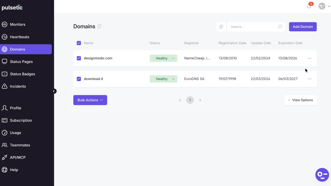Expand View Options
This screenshot has width=331, height=186.
(300, 100)
